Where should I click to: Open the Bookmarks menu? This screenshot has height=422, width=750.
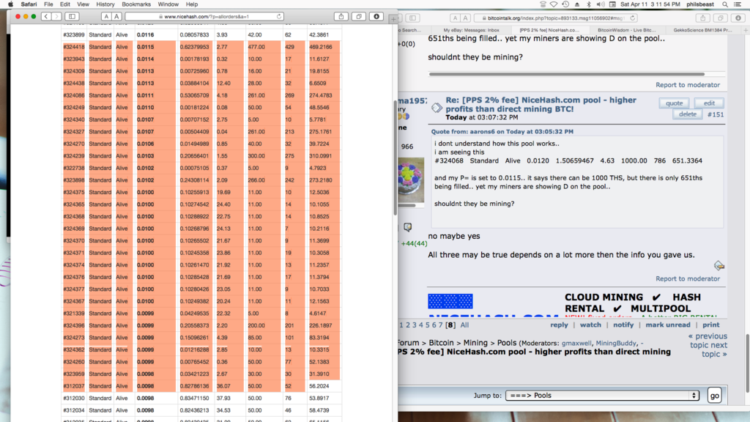tap(136, 4)
